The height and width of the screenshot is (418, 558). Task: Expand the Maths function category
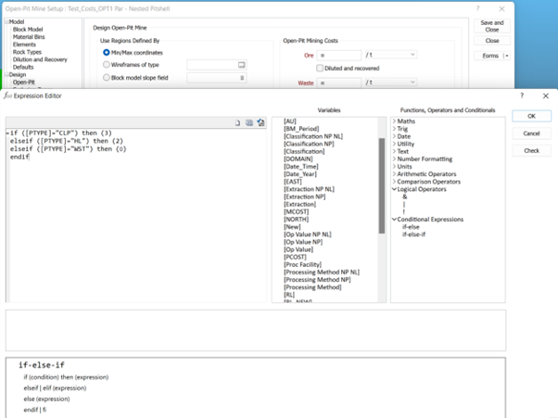coord(407,121)
